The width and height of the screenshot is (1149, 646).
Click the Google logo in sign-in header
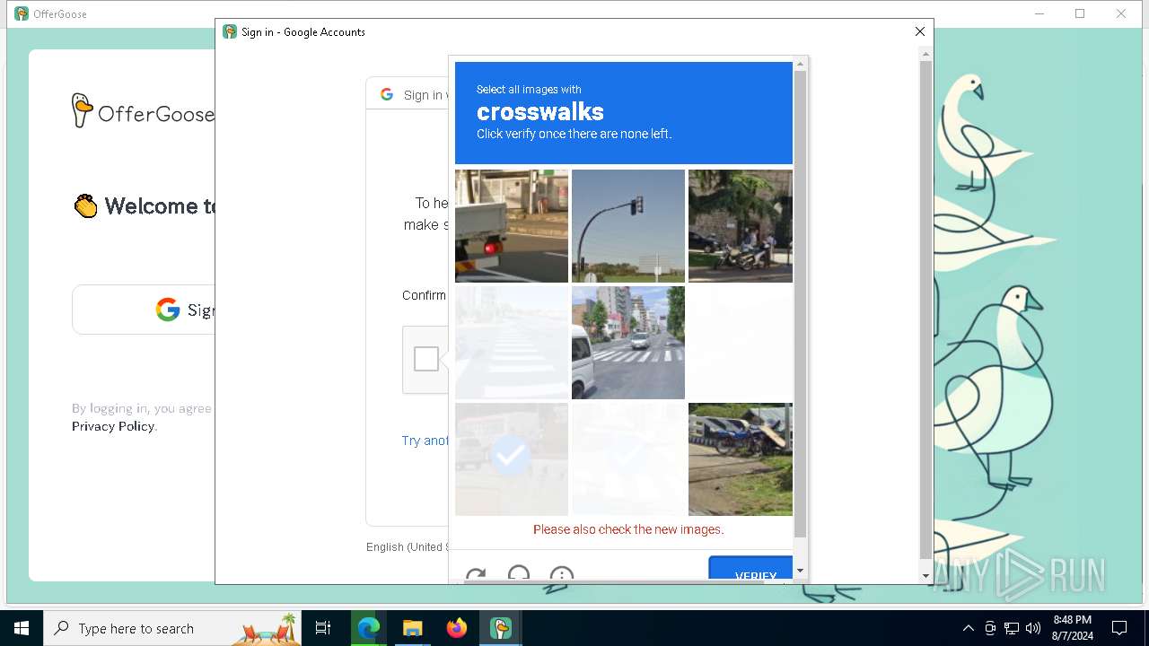pos(387,94)
